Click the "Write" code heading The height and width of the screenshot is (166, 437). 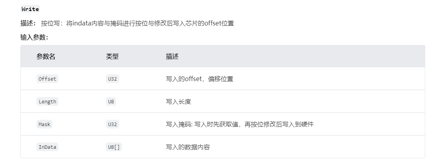(30, 9)
